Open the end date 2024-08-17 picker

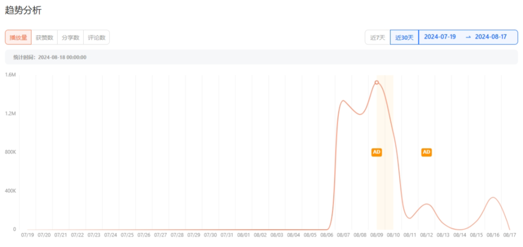click(491, 37)
